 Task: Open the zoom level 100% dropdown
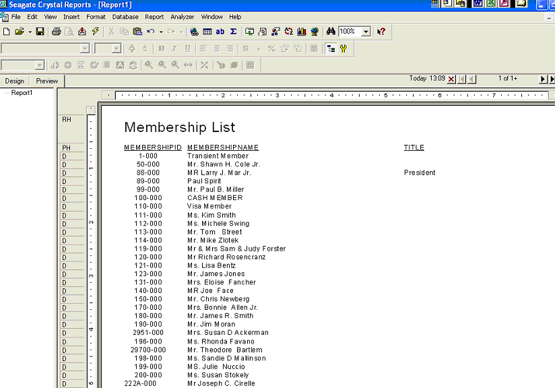tap(366, 32)
